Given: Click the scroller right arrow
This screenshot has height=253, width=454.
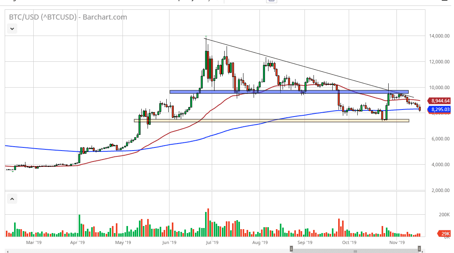Looking at the screenshot, I should 423,251.
